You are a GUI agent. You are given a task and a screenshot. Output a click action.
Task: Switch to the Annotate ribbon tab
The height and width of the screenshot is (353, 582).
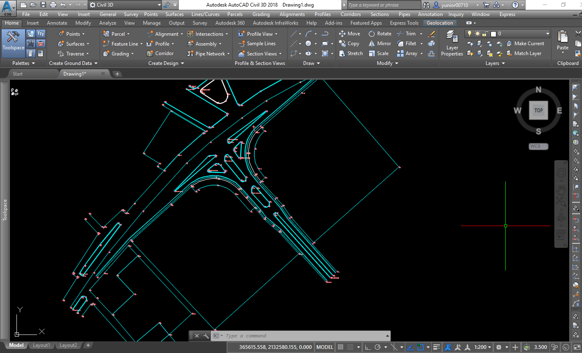point(57,23)
